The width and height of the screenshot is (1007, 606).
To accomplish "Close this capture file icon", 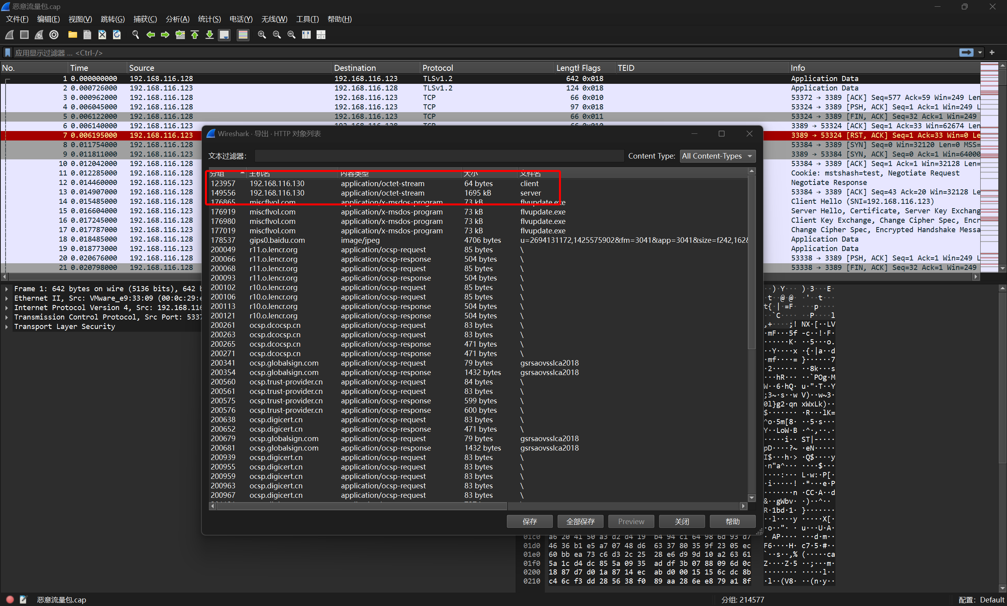I will coord(102,35).
